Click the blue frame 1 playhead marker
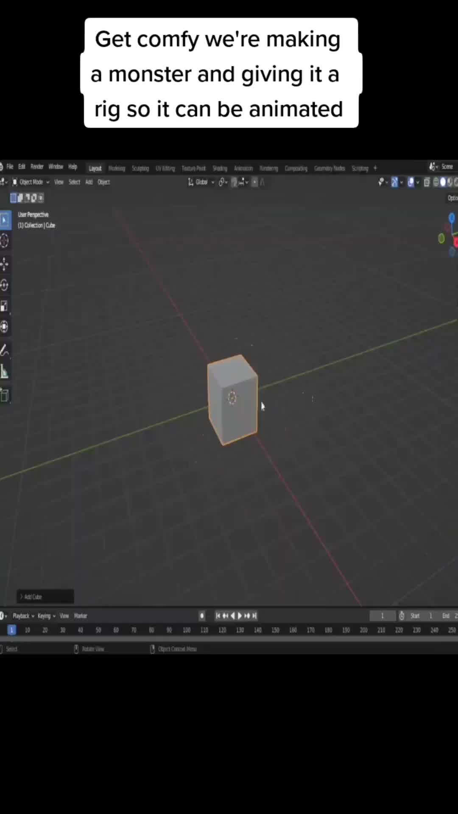458x814 pixels. [11, 630]
